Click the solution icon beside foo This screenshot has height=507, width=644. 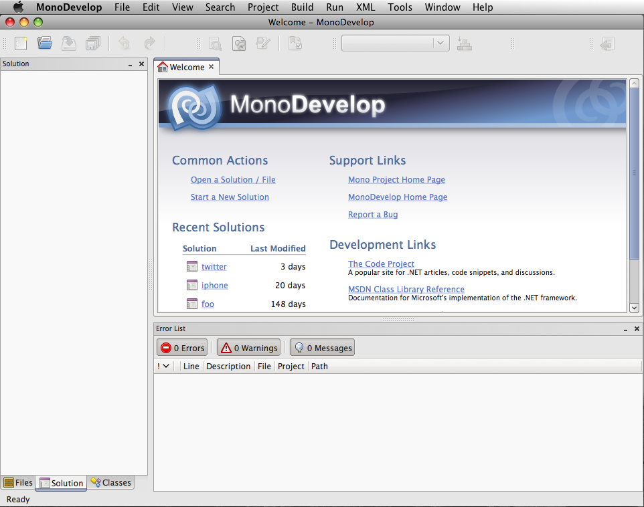(192, 304)
